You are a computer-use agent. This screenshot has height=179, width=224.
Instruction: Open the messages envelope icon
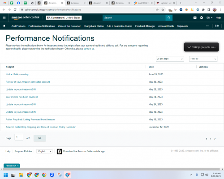[195, 18]
